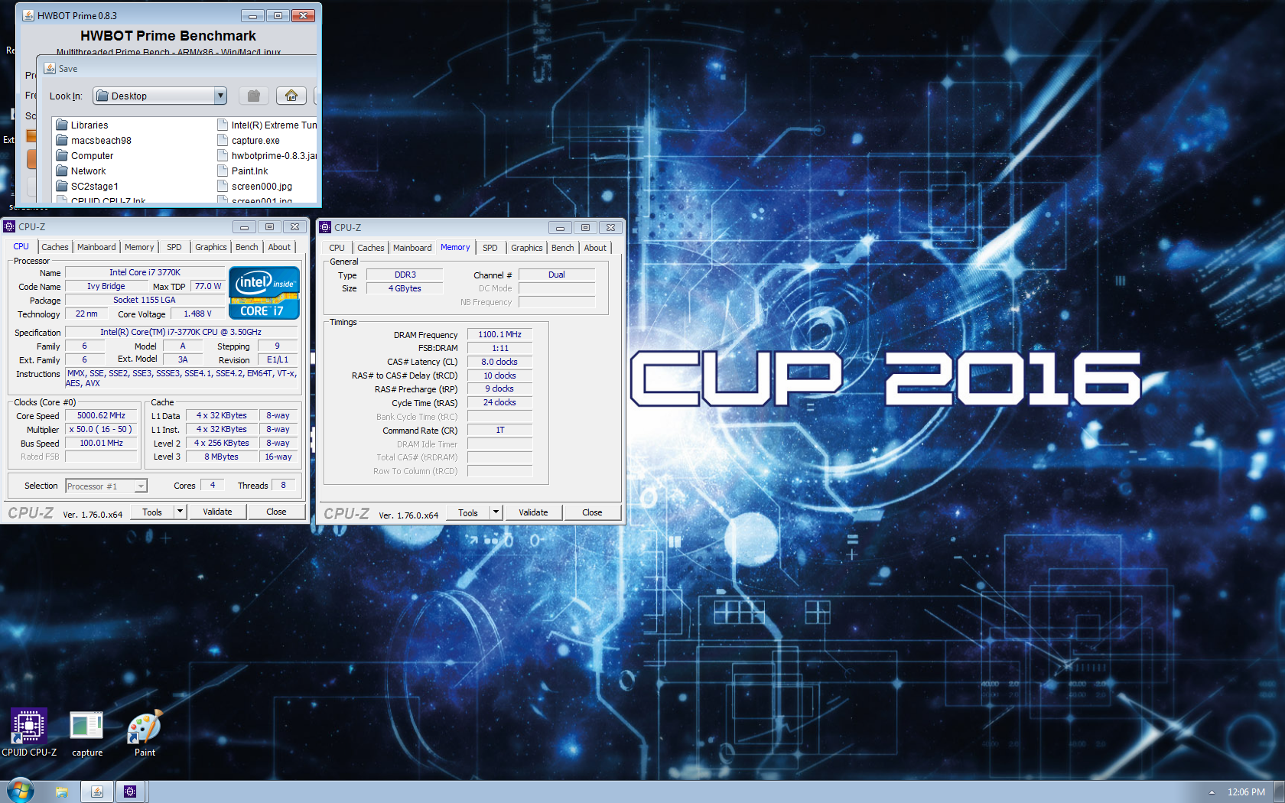Open the Look In Desktop dropdown

(x=220, y=96)
